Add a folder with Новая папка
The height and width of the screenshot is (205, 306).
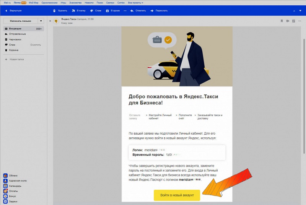[15, 59]
